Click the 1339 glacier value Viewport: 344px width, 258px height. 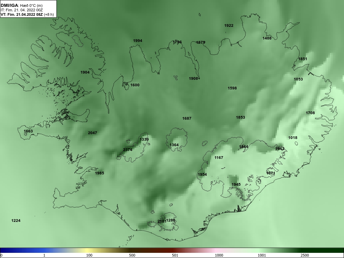click(x=144, y=139)
